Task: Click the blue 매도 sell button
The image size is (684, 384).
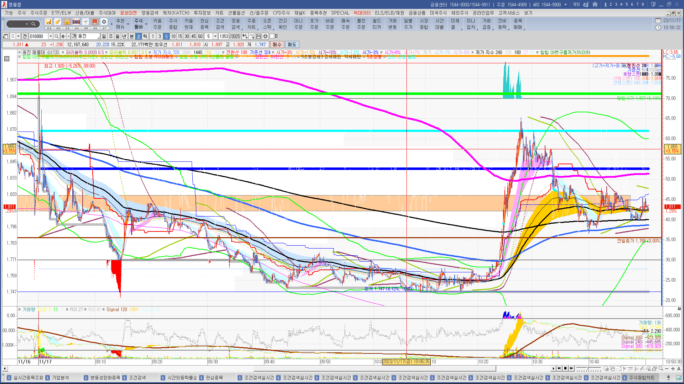Action: coord(292,44)
